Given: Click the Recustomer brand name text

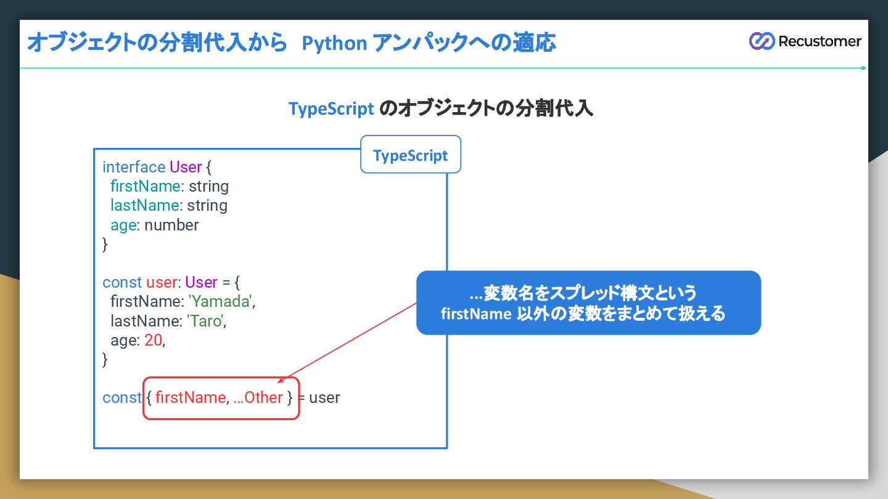Looking at the screenshot, I should coord(820,41).
